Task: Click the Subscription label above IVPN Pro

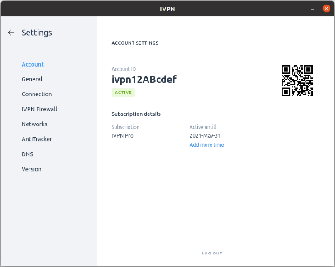Action: click(125, 127)
